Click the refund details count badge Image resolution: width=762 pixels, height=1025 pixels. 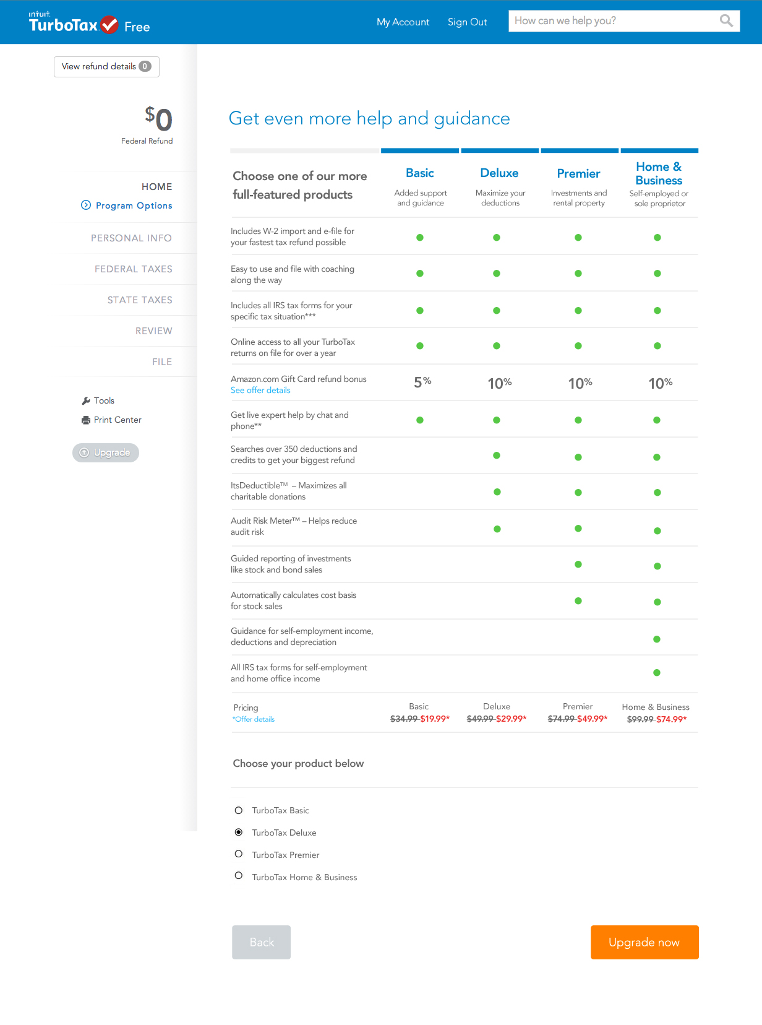145,67
